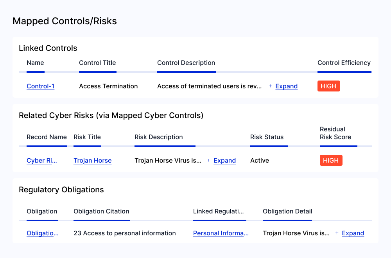Viewport: 391px width, 258px height.
Task: Open the Cyber Ri... record name link
Action: coord(42,161)
